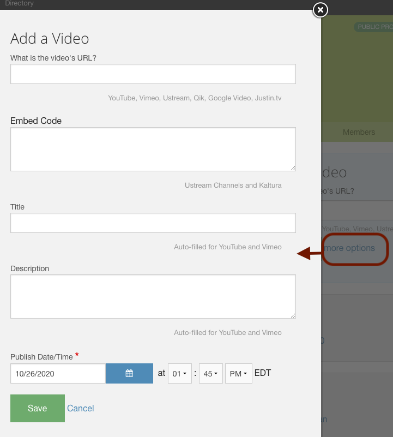This screenshot has width=393, height=437.
Task: Click the 'Embed Code' field label
Action: (36, 121)
